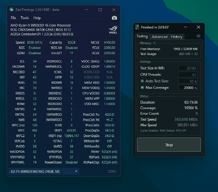The height and width of the screenshot is (192, 218).
Task: Click the tCL value 34
Action: pyautogui.click(x=35, y=61)
